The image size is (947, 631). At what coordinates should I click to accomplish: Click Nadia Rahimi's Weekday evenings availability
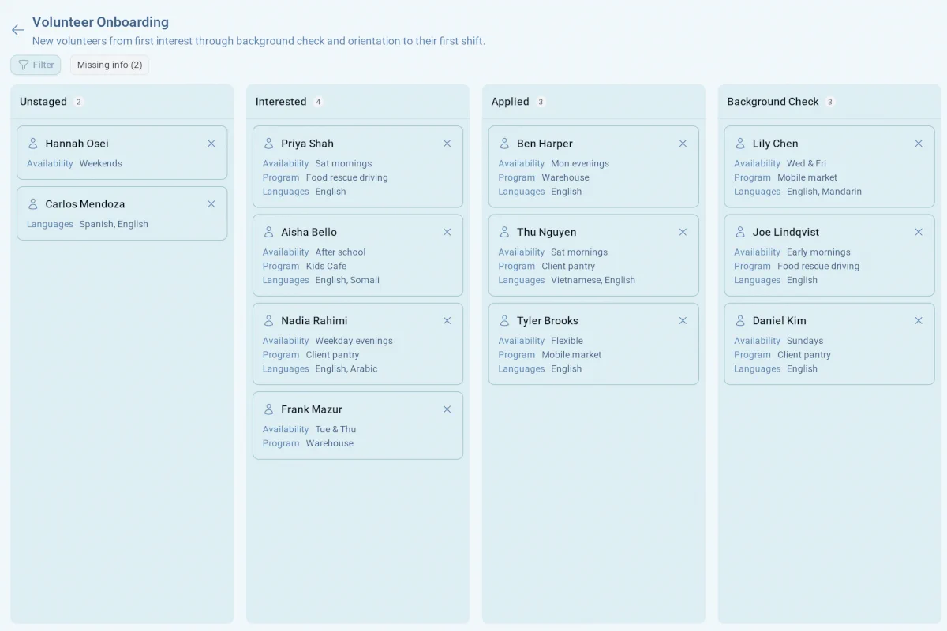(x=354, y=341)
